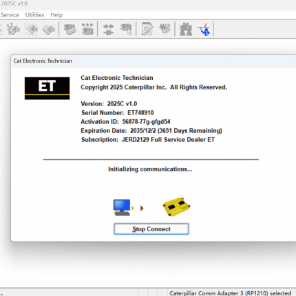This screenshot has width=296, height=296.
Task: Open the notepad with pen toolbar icon
Action: [x=147, y=29]
